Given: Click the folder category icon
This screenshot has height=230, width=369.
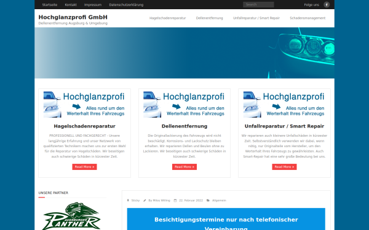Looking at the screenshot, I should pyautogui.click(x=208, y=201).
